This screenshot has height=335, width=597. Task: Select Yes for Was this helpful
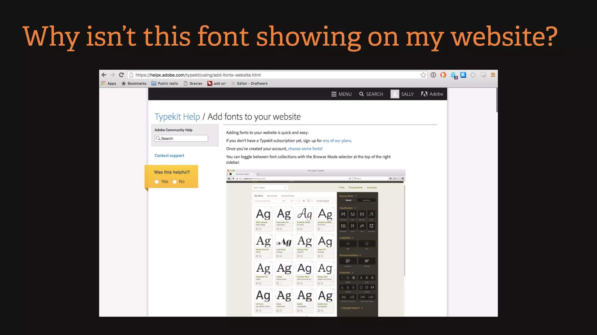coord(157,182)
